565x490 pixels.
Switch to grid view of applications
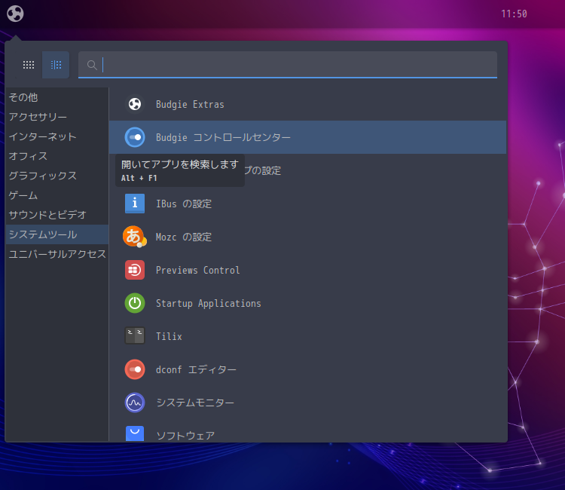[x=29, y=65]
